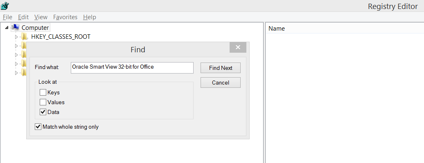The image size is (424, 163).
Task: Select the Computer icon in the tree
Action: (16, 27)
